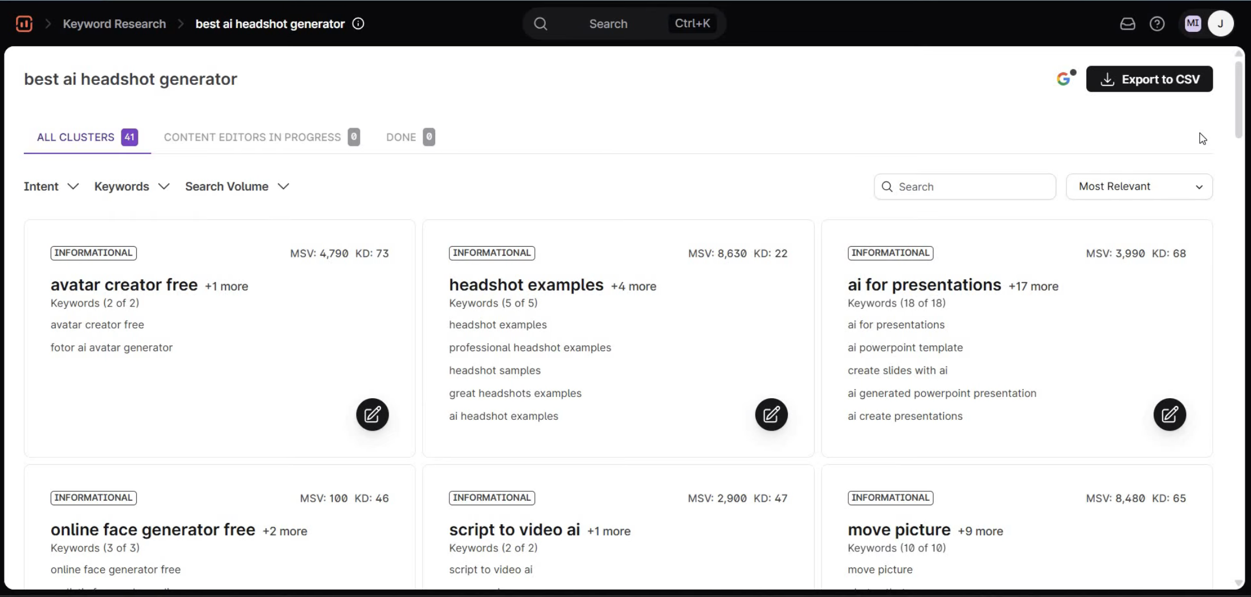Click keyword ai headshot examples
This screenshot has height=597, width=1251.
[x=504, y=416]
